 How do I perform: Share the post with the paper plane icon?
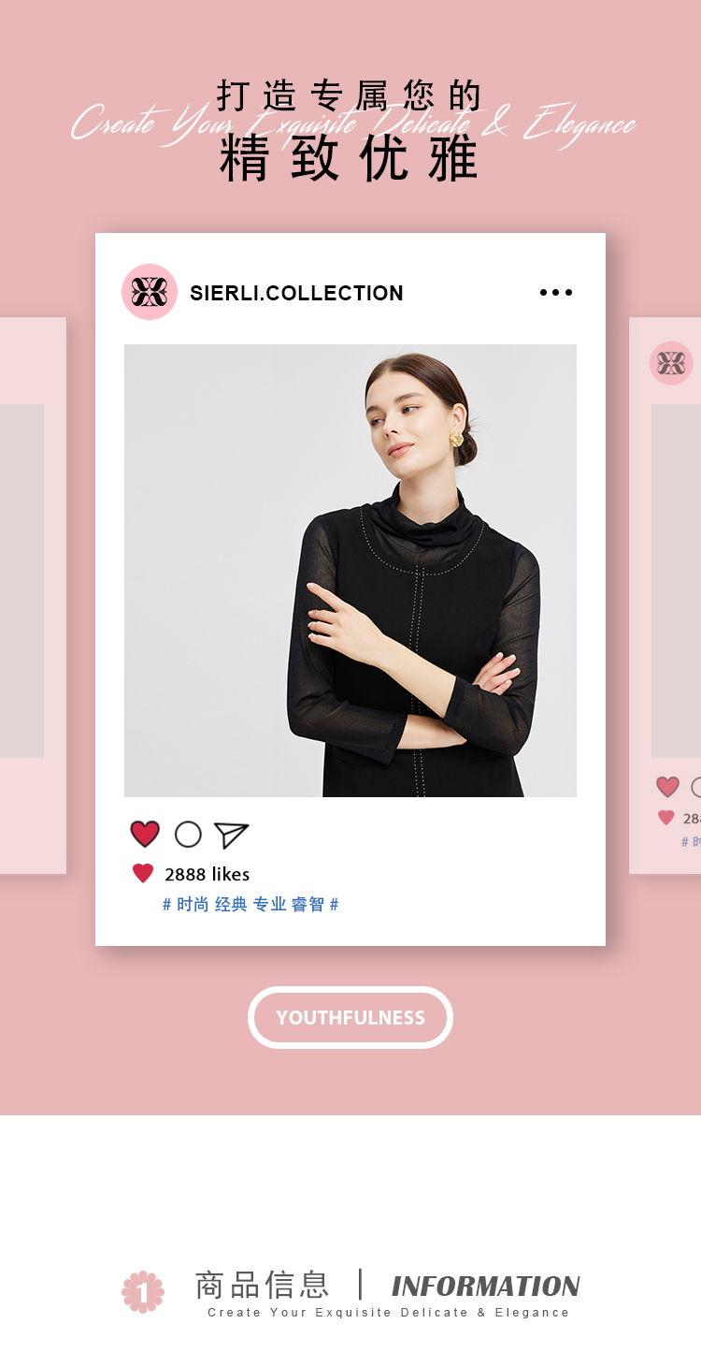tap(231, 835)
